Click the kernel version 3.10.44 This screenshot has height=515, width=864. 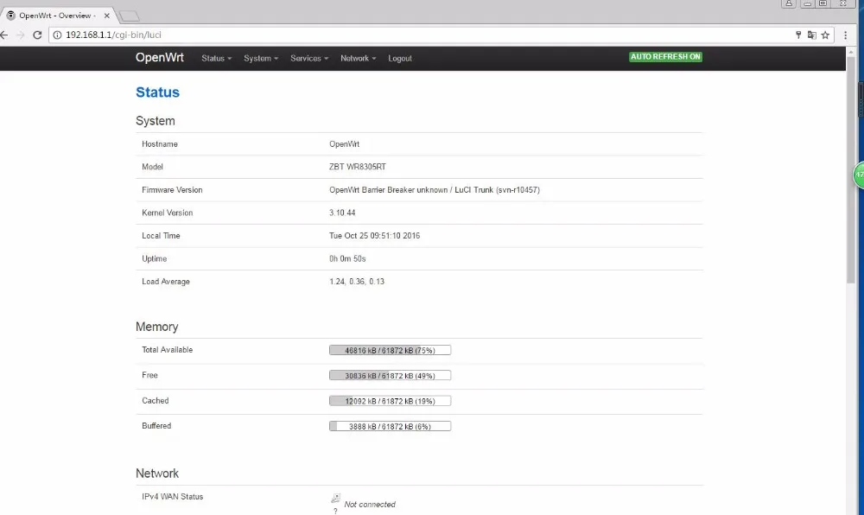click(342, 213)
